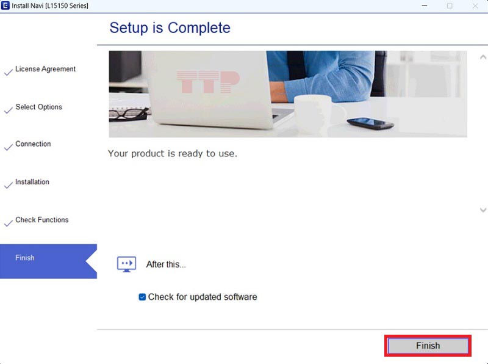Click the Epson icon in the title bar
The width and height of the screenshot is (488, 364).
[x=5, y=5]
